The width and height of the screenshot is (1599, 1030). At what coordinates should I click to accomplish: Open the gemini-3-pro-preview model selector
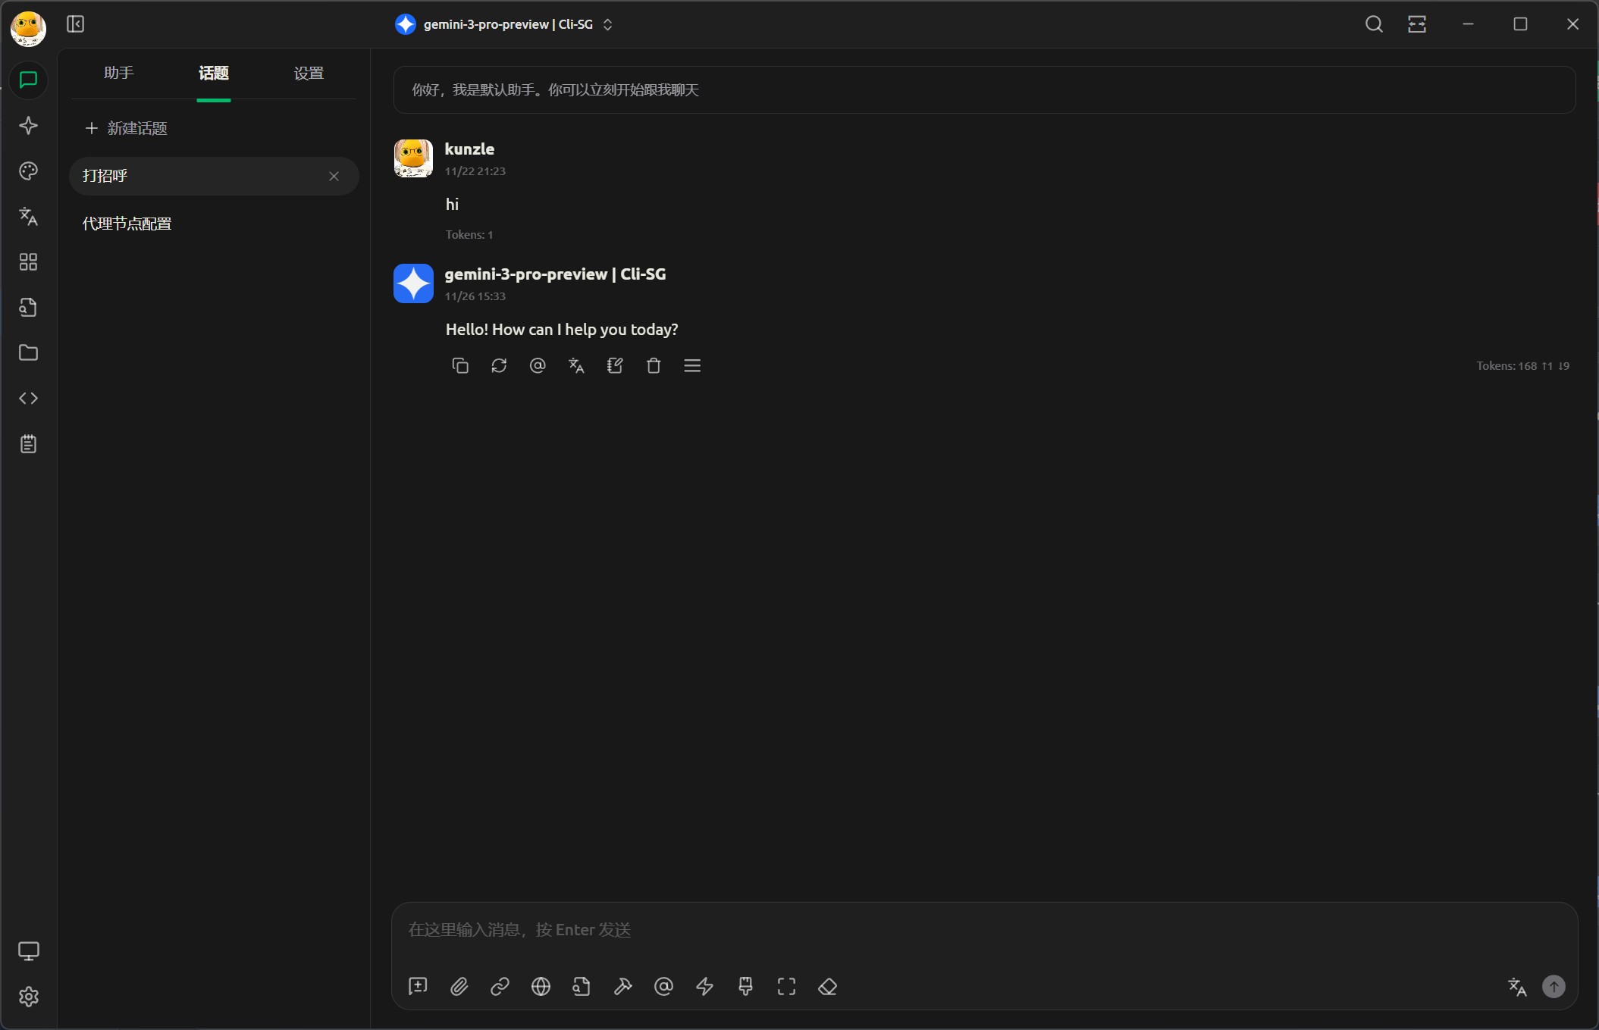[504, 24]
